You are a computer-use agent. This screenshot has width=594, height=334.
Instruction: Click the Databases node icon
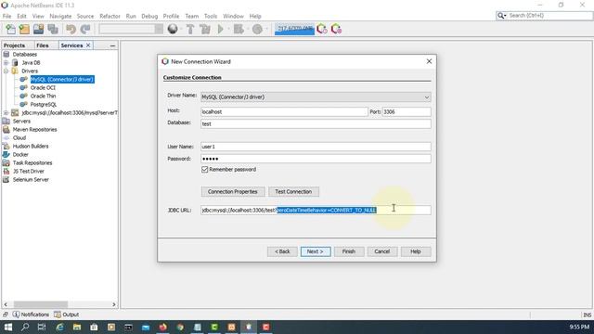pos(6,54)
